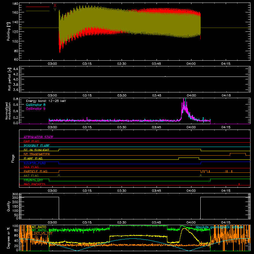The height and width of the screenshot is (254, 254).
Task: Click the "Pointing" y-axis title
Action: click(9, 31)
